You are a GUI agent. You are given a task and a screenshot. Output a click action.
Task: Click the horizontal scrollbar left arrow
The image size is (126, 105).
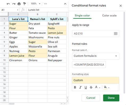(x=62, y=104)
